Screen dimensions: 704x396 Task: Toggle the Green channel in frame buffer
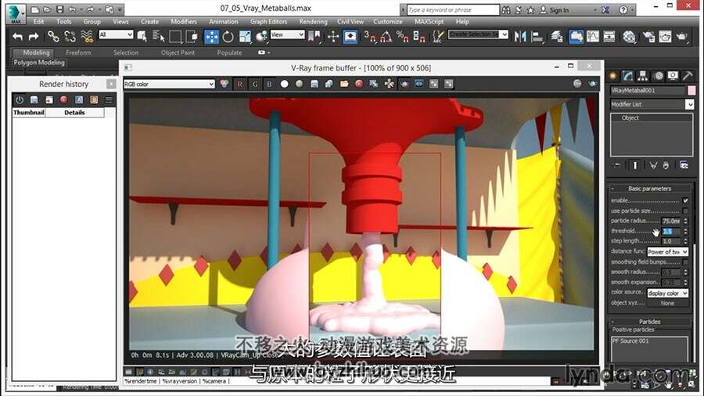(x=255, y=84)
